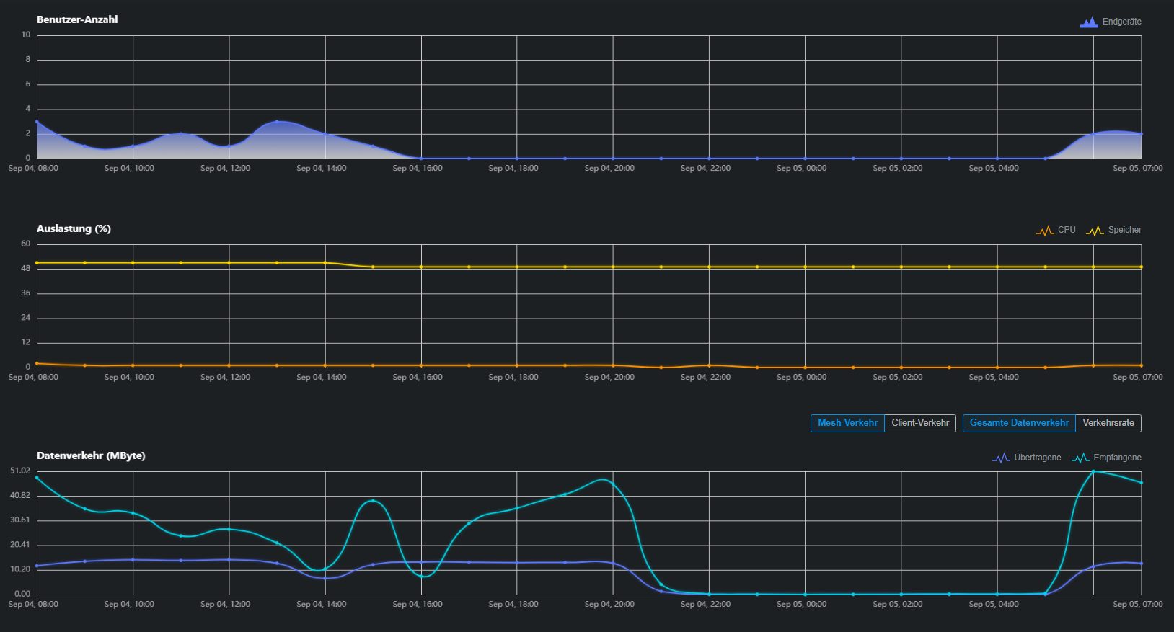This screenshot has width=1174, height=632.
Task: Click the Datenverkehr (MByte) chart title
Action: tap(91, 455)
